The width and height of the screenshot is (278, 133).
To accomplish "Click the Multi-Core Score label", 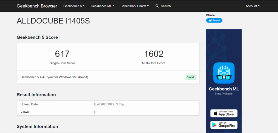I will (154, 63).
